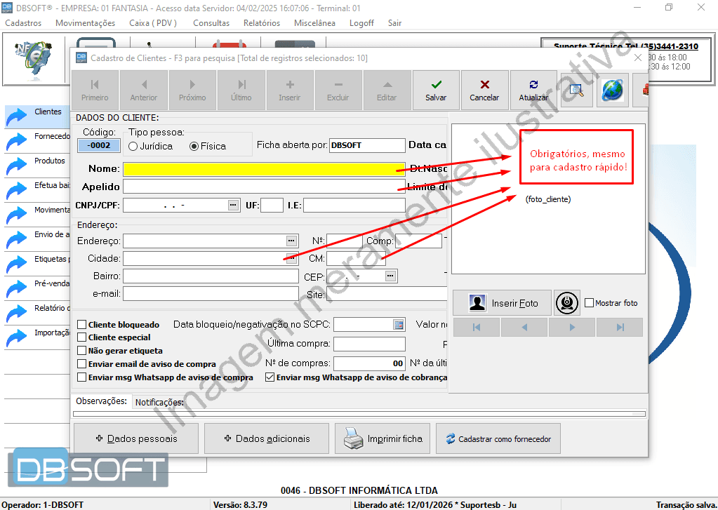Enable the Cliente bloqueado checkbox
This screenshot has height=510, width=718.
(x=82, y=325)
